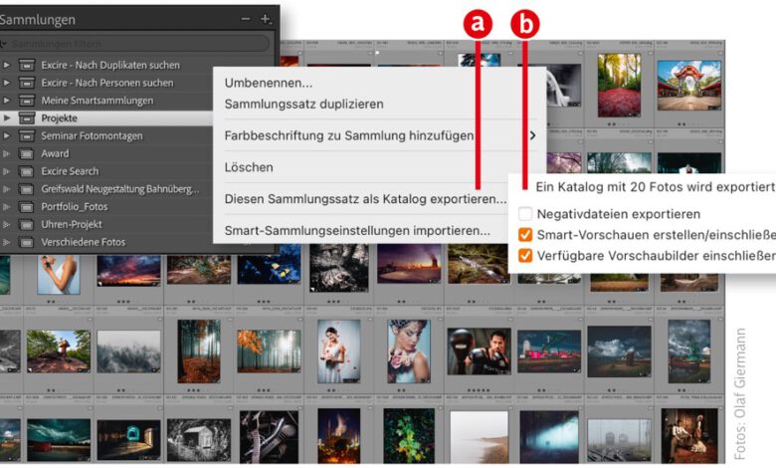Choose Smart-Sammlungseinstellungen importieren...

(357, 231)
